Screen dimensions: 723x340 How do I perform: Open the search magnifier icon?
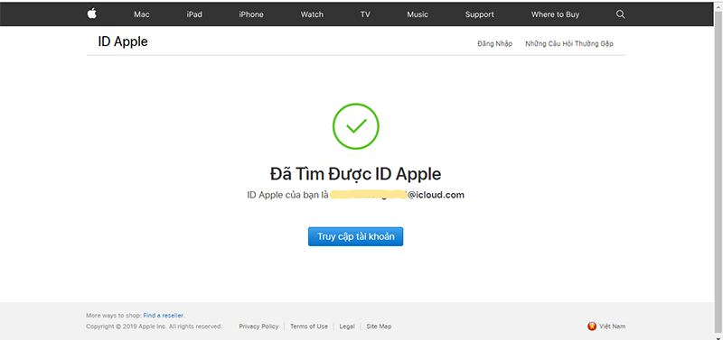(620, 14)
